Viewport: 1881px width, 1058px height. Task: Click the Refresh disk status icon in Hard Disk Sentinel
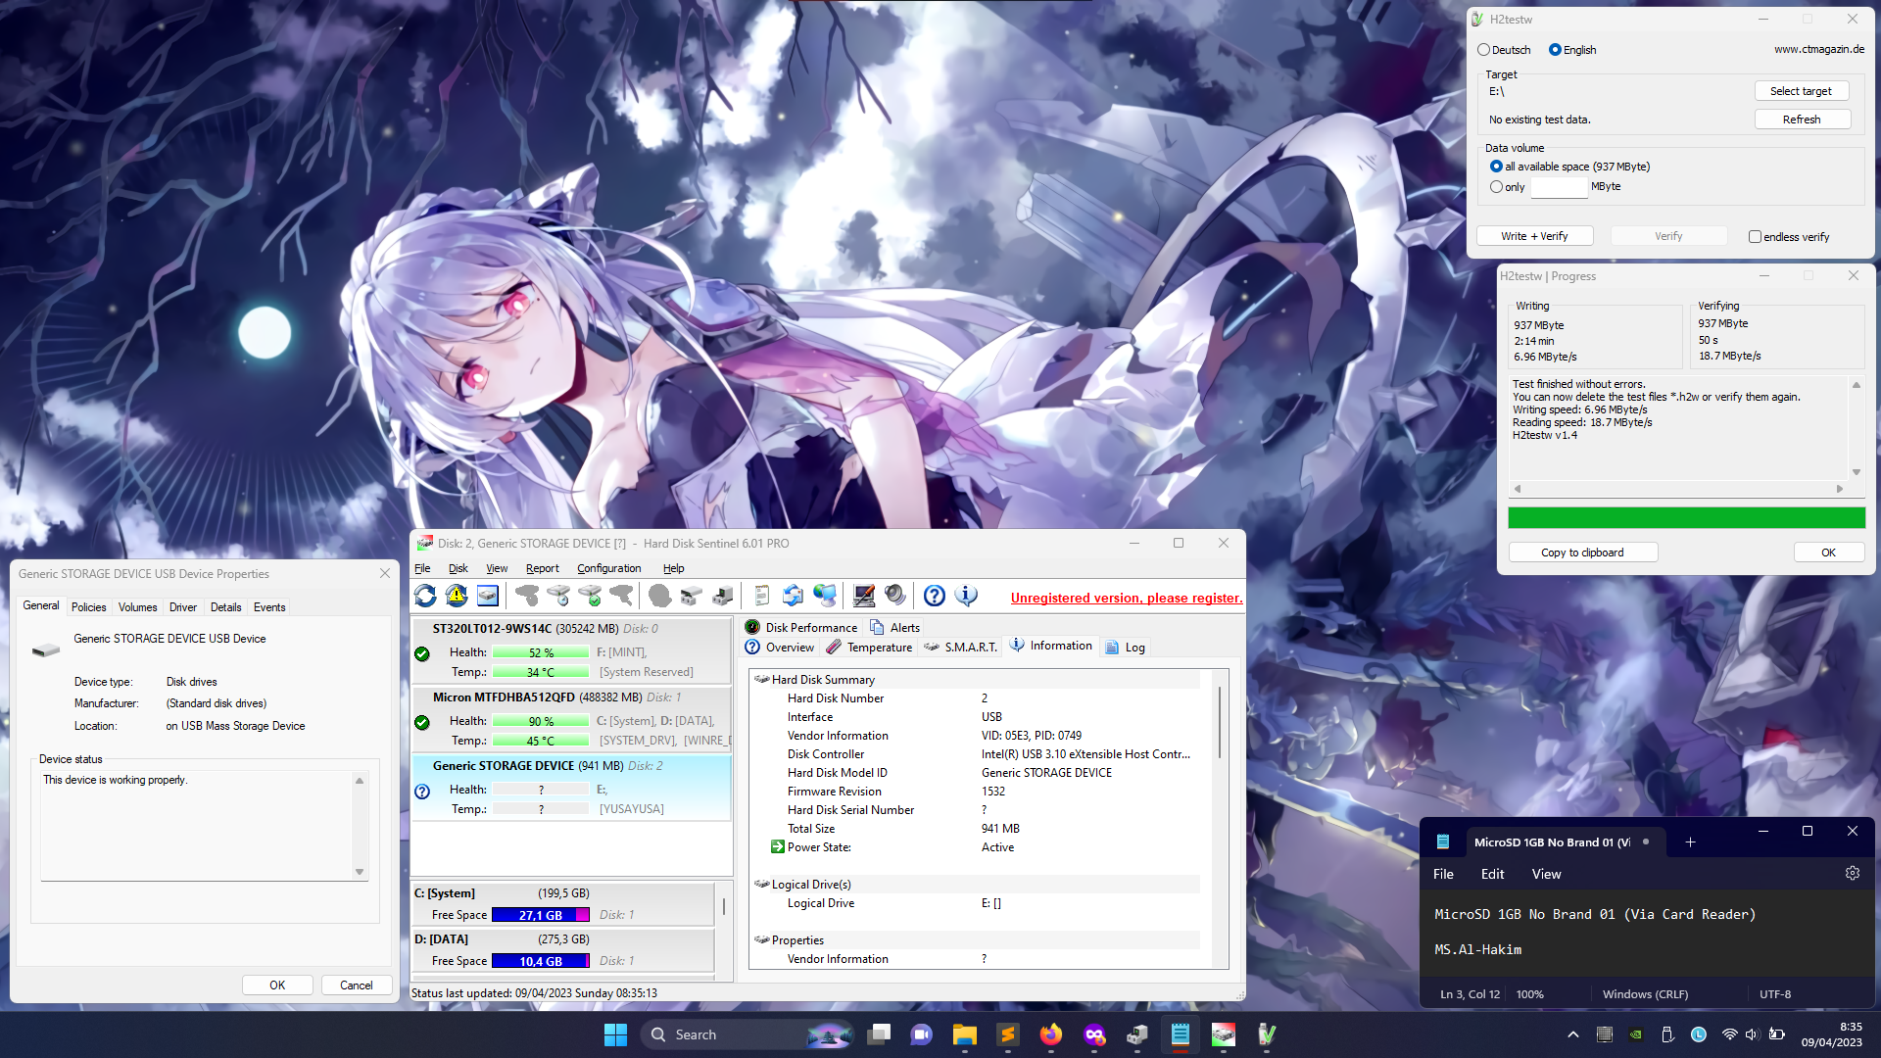pos(425,596)
